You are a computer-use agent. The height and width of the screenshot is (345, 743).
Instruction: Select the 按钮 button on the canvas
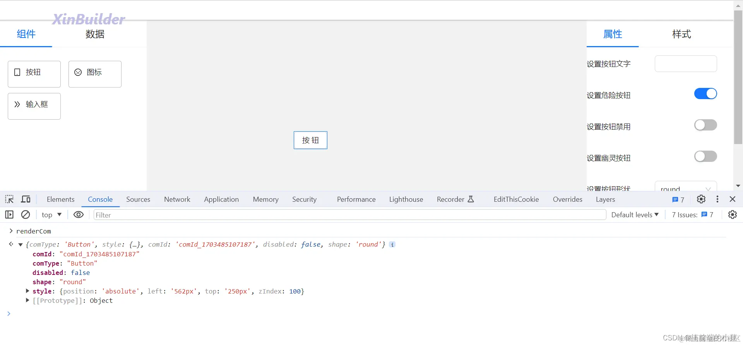310,140
